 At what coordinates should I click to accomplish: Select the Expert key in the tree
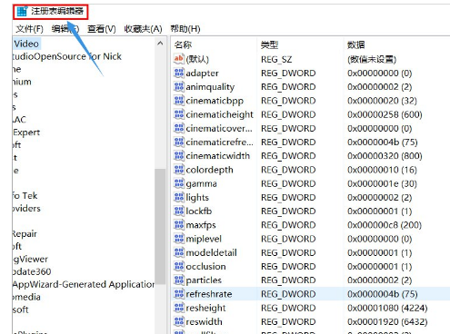[26, 133]
